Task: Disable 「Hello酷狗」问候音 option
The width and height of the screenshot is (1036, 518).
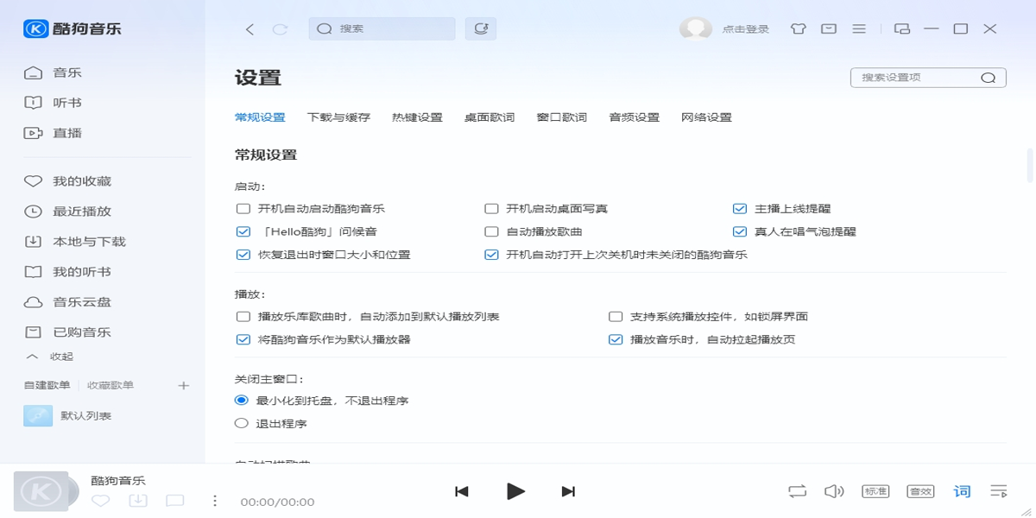Action: (243, 231)
